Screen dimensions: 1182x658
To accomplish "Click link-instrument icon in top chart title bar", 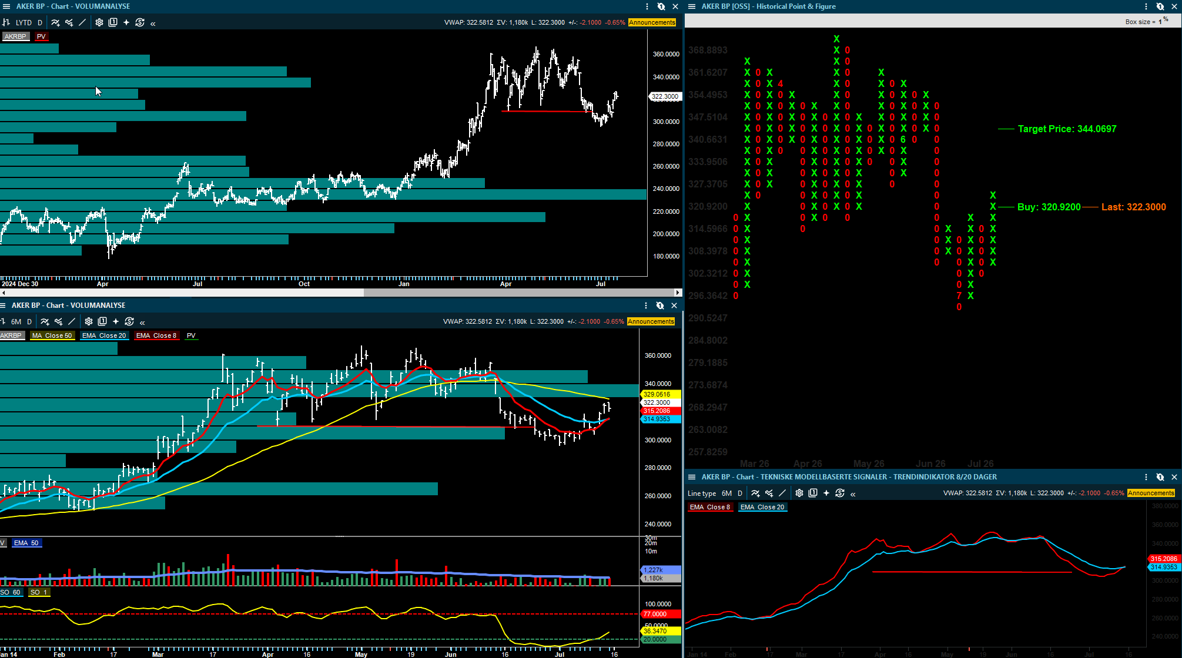I will point(661,6).
